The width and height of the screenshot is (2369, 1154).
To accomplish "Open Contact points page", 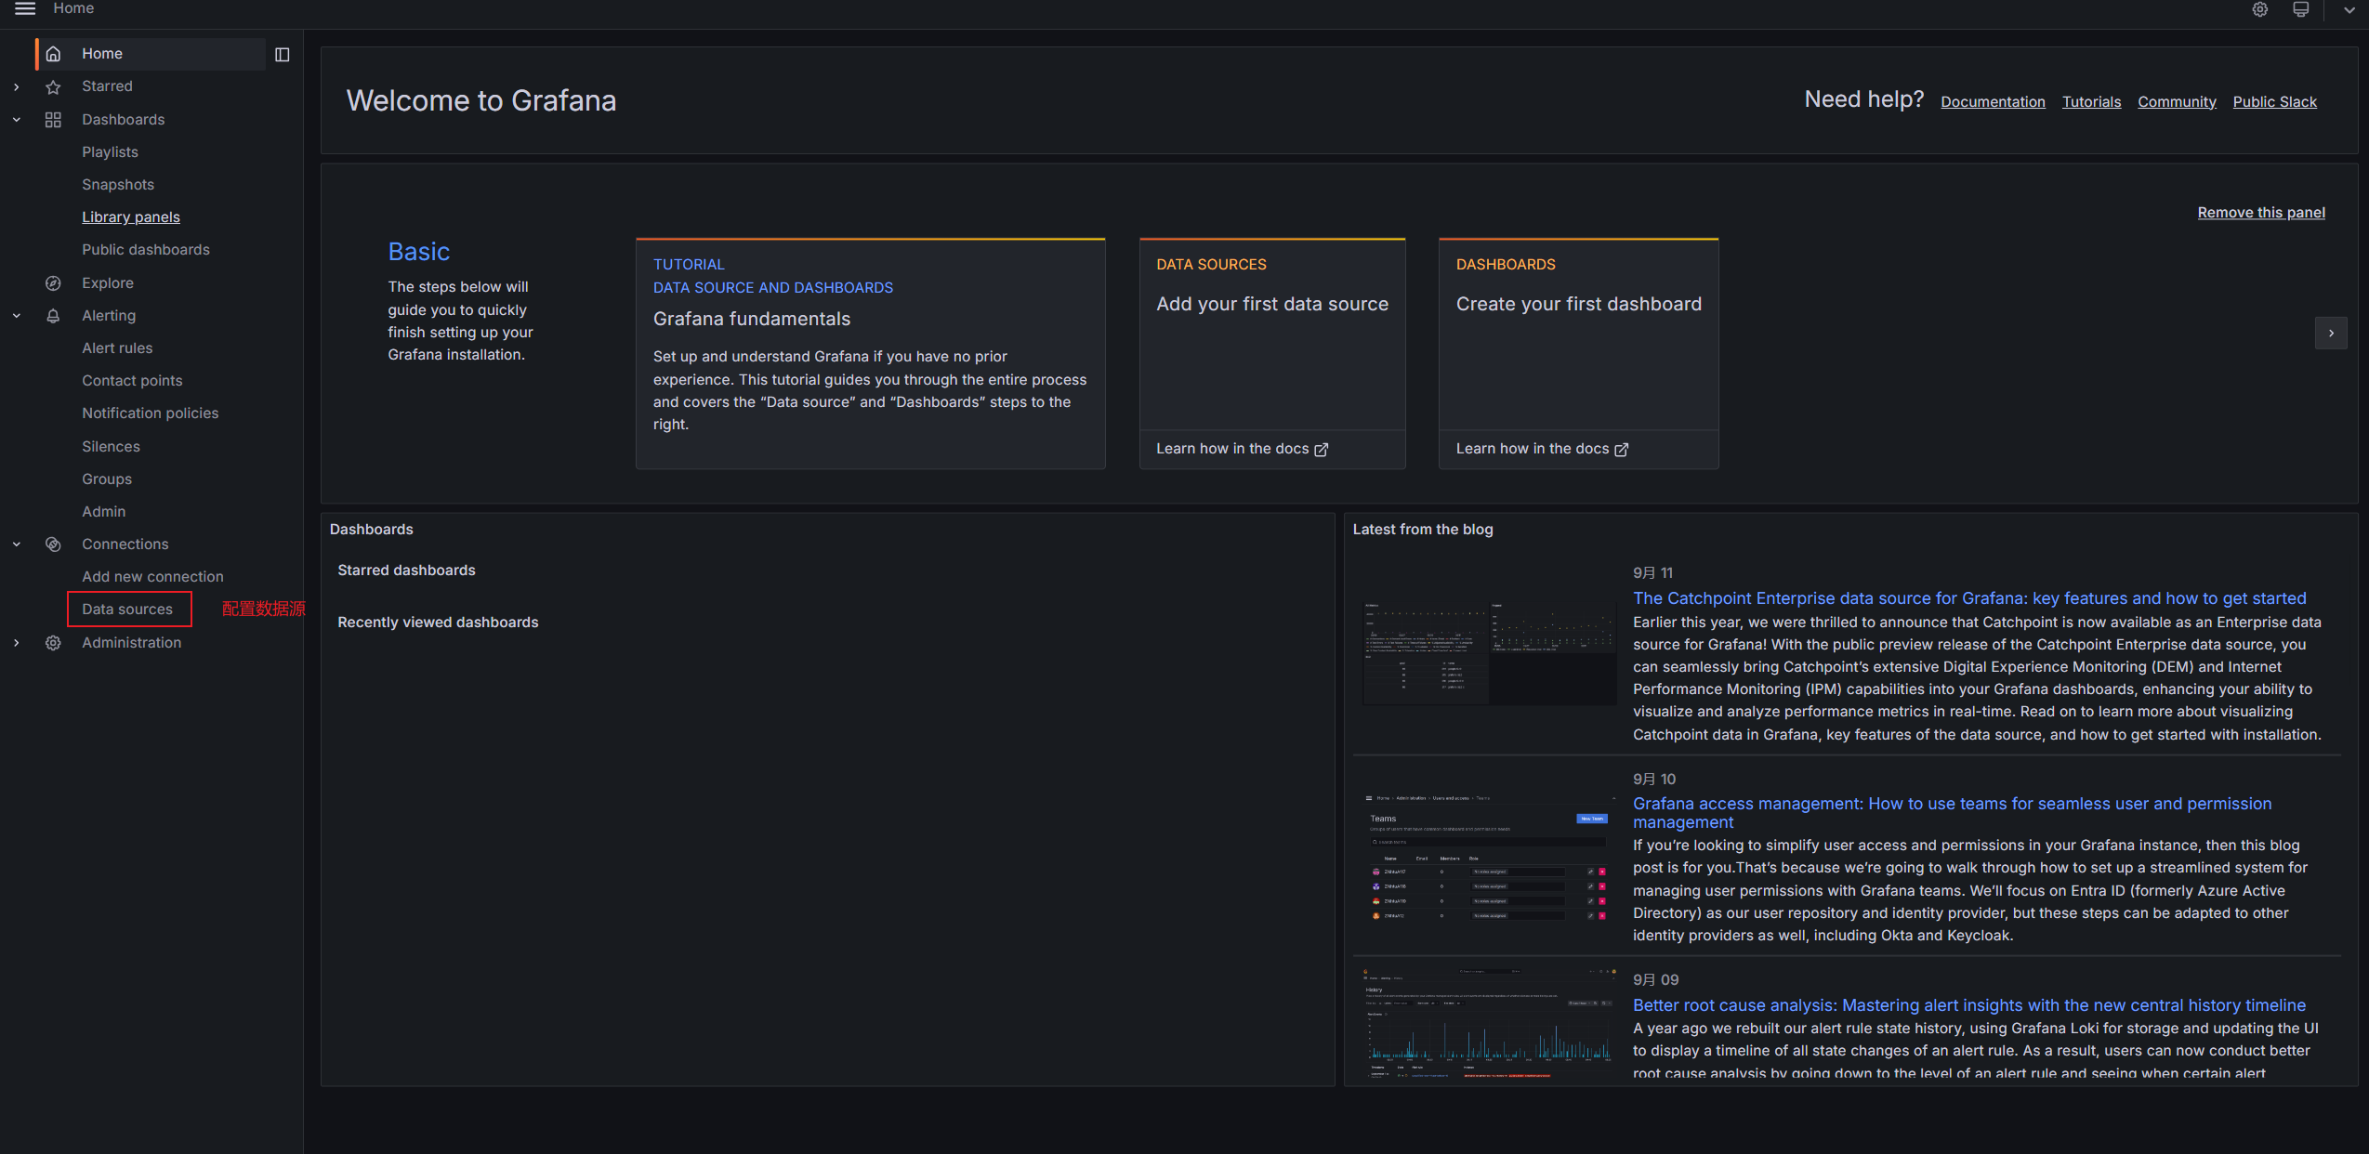I will coord(132,381).
